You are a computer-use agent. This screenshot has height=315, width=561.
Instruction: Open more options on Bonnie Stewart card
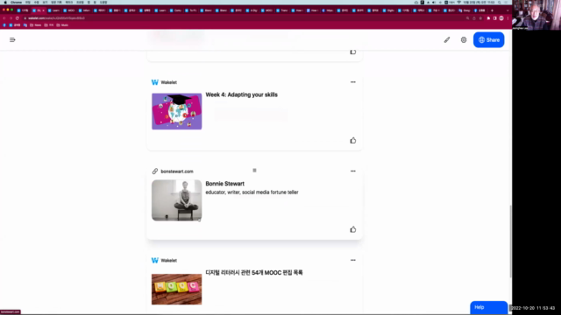tap(352, 171)
